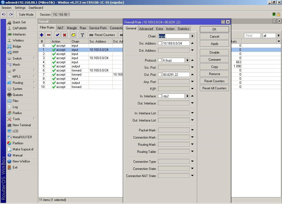Open the Protocol dropdown list
The width and height of the screenshot is (282, 204).
(187, 60)
